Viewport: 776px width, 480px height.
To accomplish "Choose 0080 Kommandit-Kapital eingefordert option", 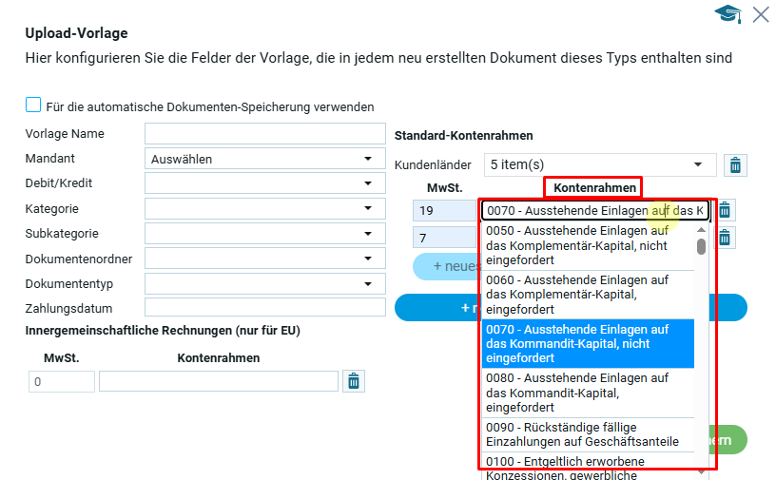I will (x=587, y=392).
